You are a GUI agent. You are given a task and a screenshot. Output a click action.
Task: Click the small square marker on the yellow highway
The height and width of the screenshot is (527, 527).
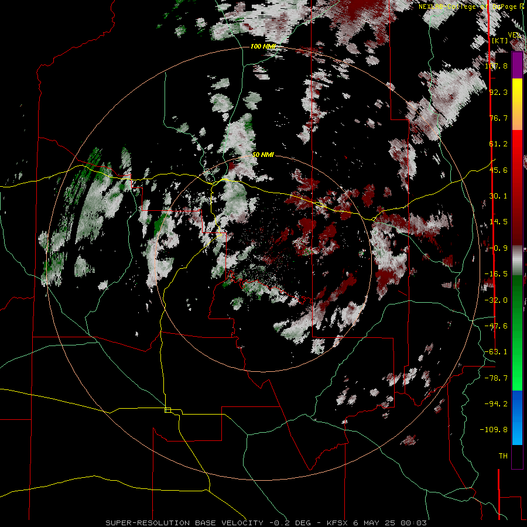click(x=167, y=410)
